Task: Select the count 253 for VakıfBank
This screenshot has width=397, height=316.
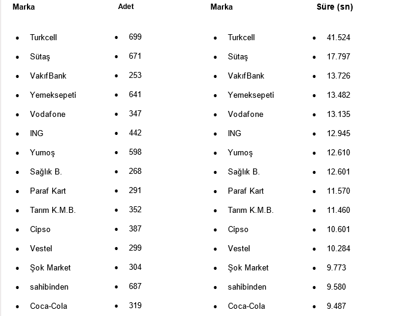Action: [x=135, y=76]
